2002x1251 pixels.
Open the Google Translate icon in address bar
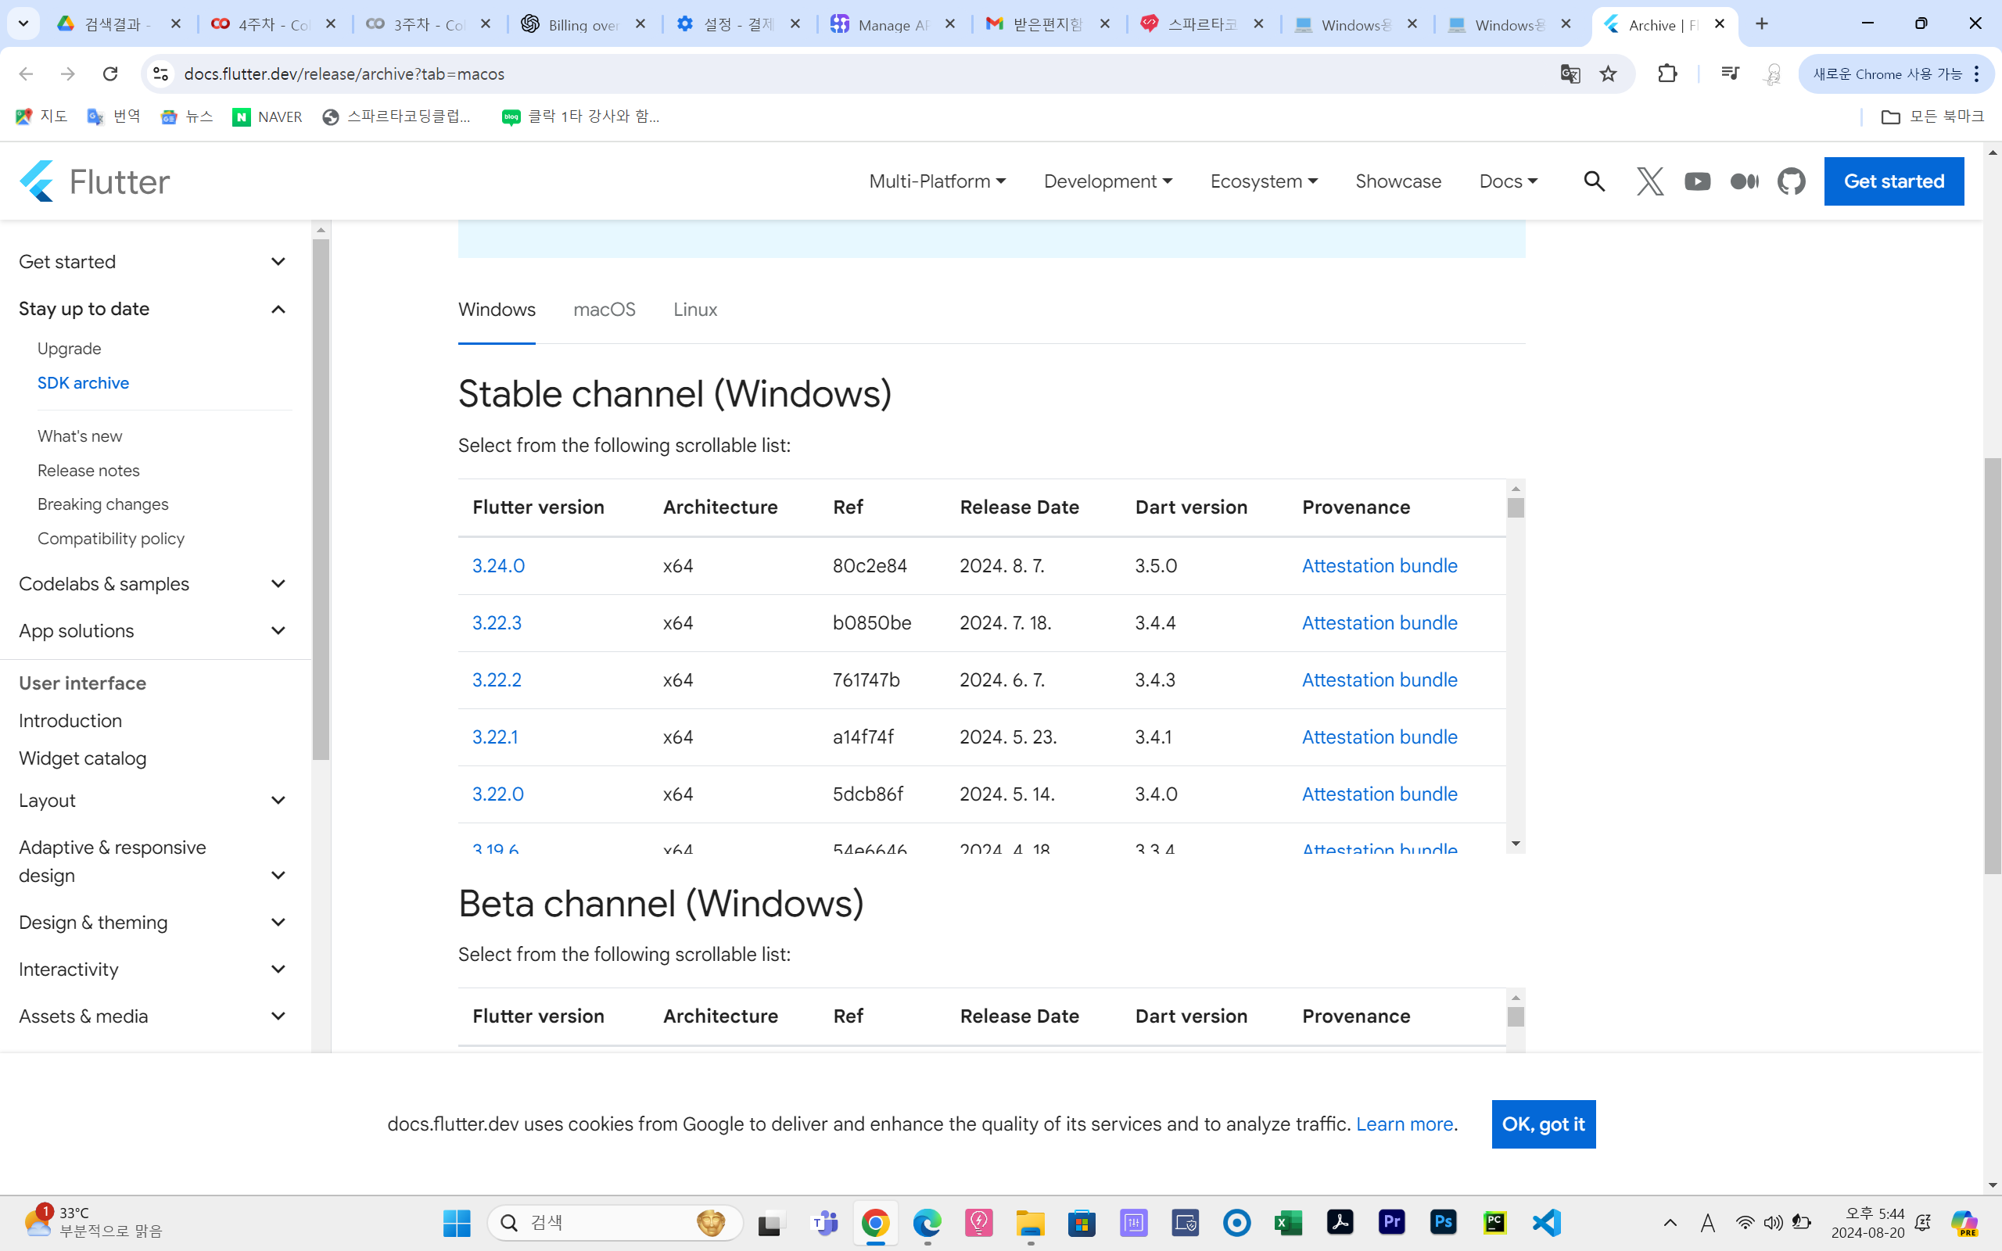coord(1570,73)
